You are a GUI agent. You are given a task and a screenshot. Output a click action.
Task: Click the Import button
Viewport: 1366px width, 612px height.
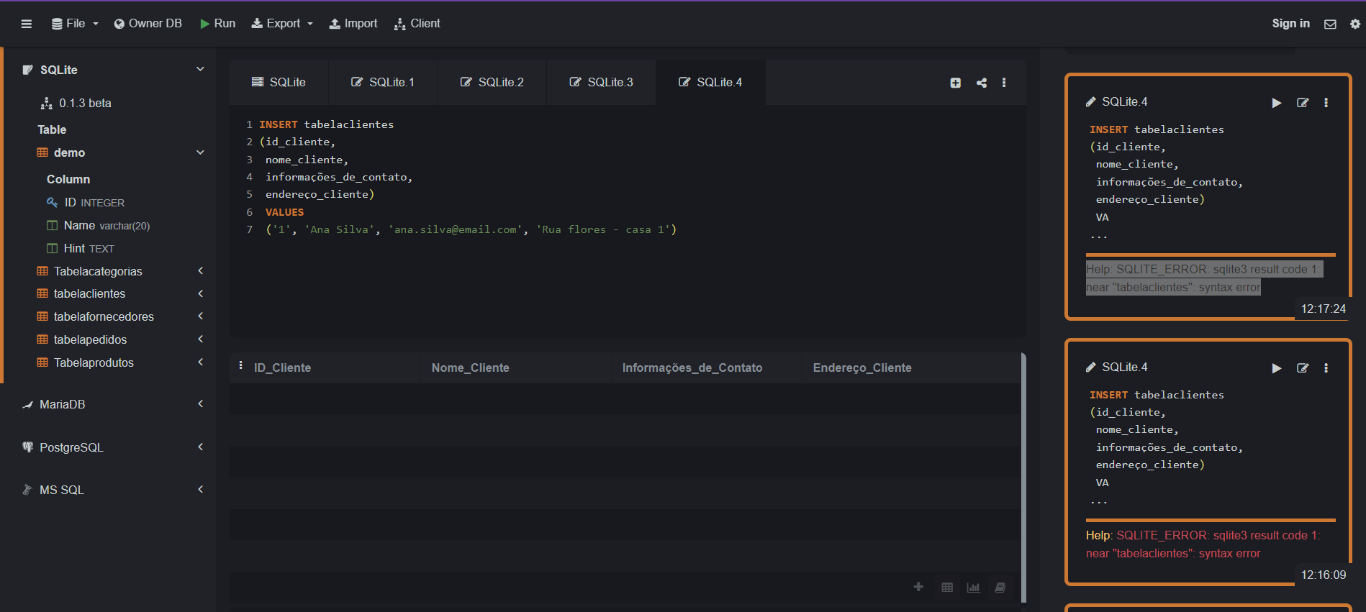point(353,24)
